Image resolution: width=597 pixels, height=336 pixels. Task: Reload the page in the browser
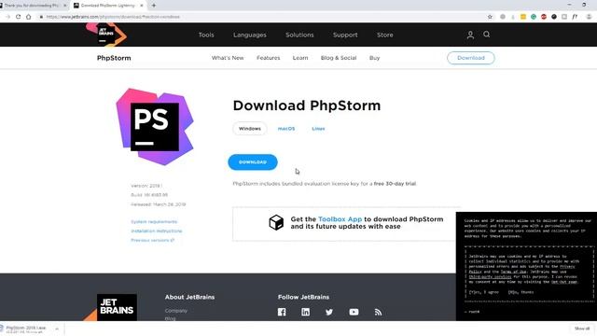18,17
